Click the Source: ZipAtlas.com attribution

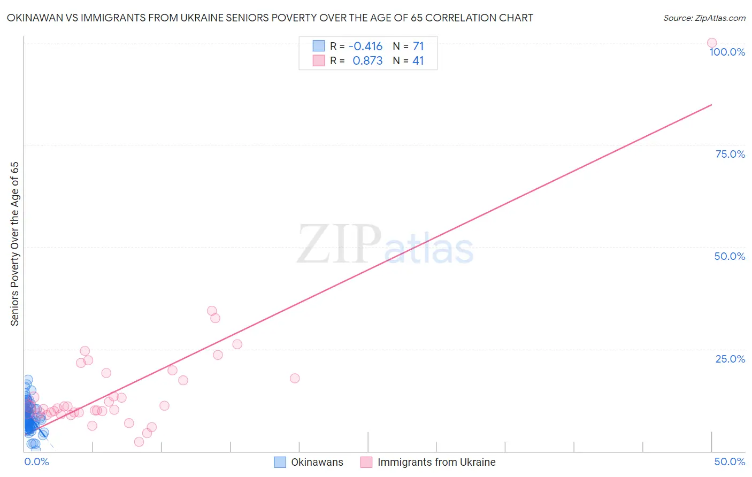point(704,18)
